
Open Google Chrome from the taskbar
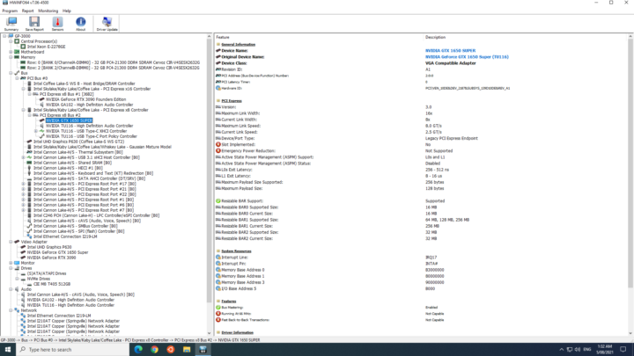[154, 350]
